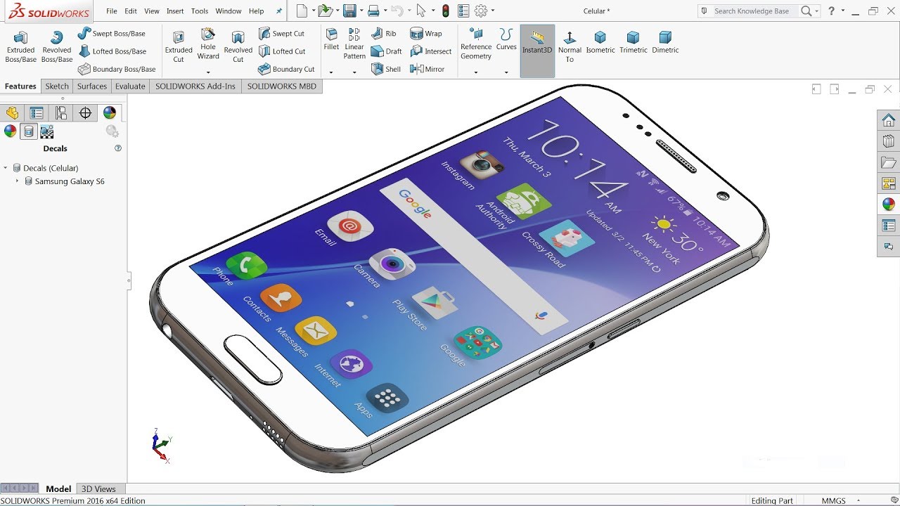Open the SOLIDWORKS Resources task pane tab
The image size is (900, 506).
click(889, 120)
